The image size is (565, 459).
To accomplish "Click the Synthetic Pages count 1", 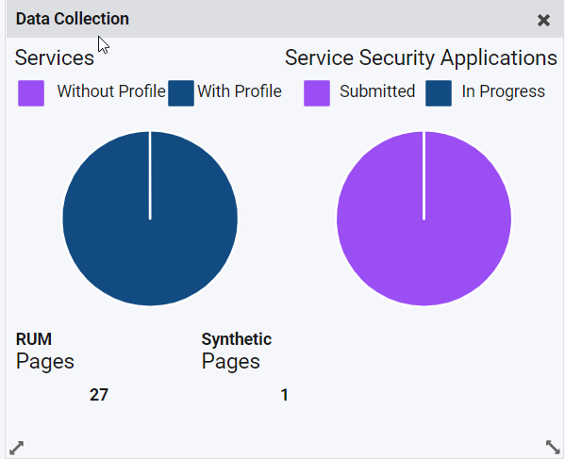I will pyautogui.click(x=284, y=395).
